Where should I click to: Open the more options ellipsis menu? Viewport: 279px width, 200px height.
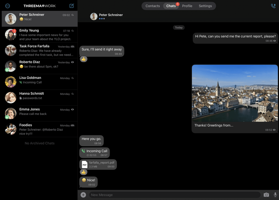[x=8, y=6]
